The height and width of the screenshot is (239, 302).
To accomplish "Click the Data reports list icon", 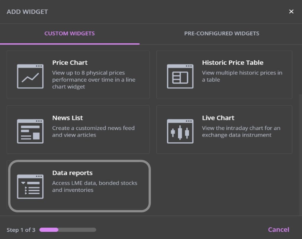I will pos(30,186).
